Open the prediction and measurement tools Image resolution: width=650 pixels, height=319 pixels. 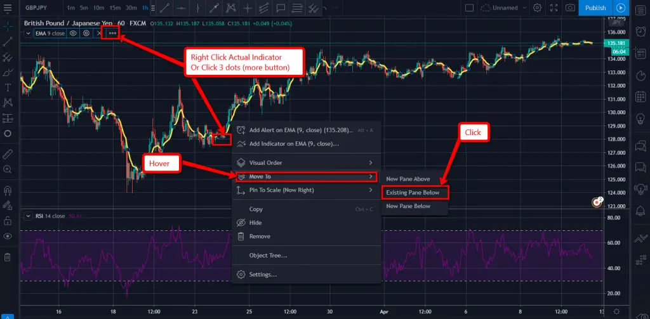8,119
